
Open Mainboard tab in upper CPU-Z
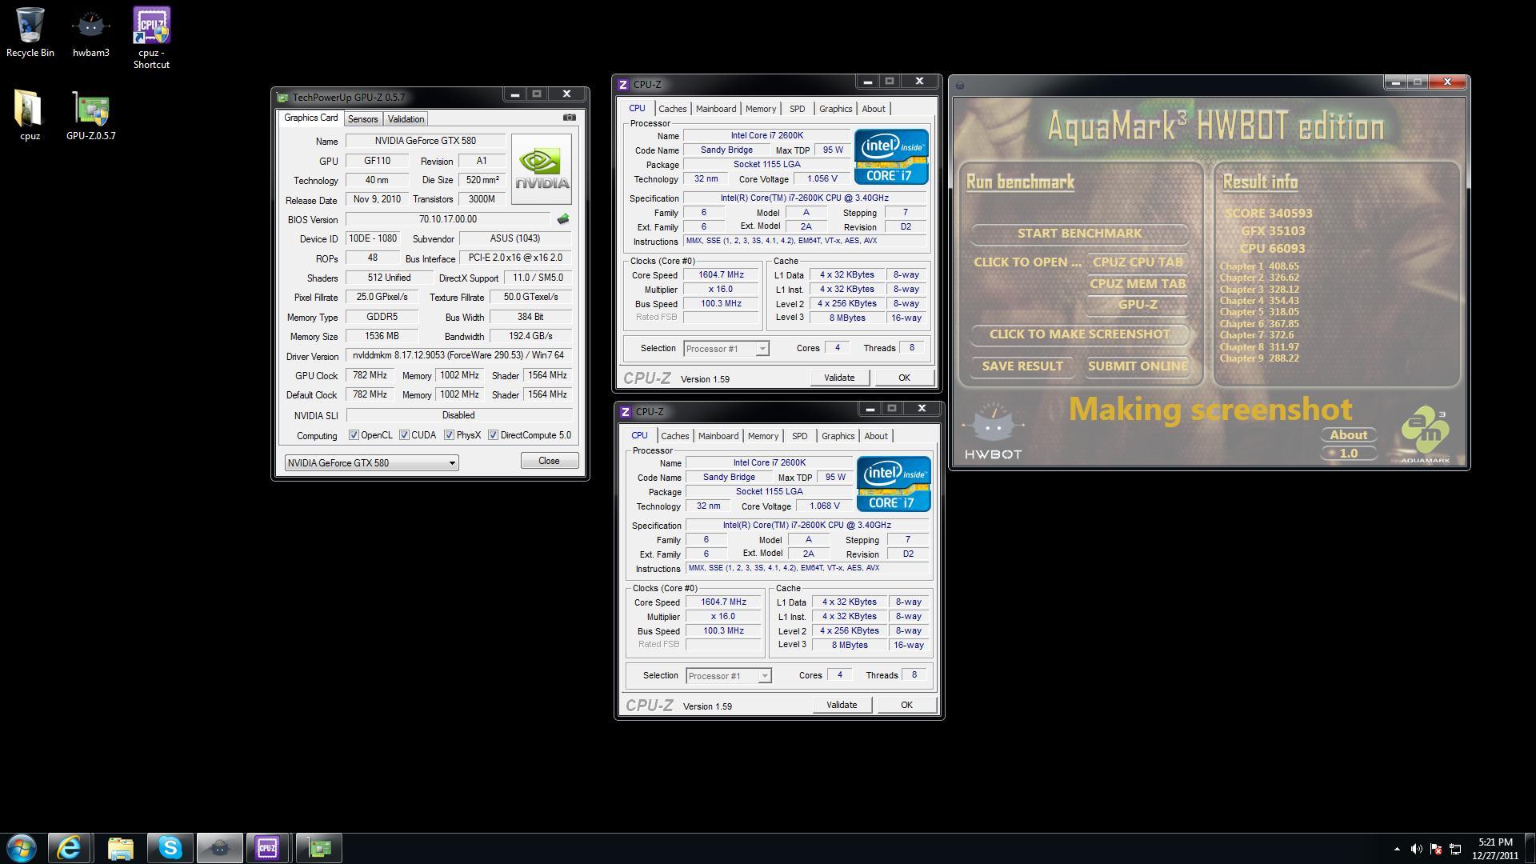715,109
